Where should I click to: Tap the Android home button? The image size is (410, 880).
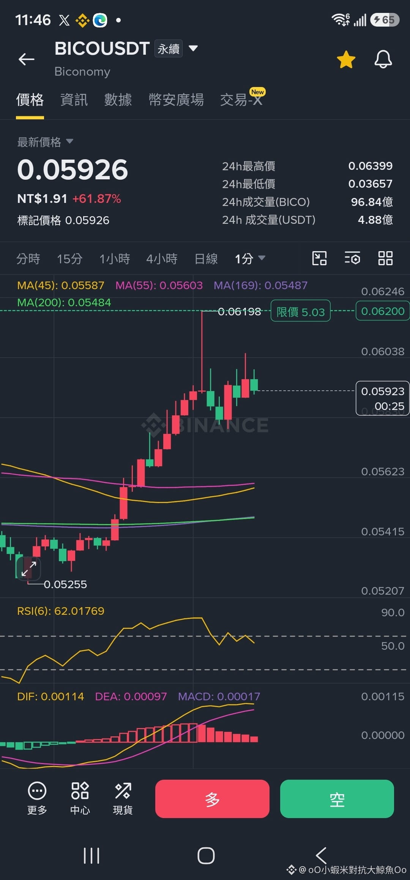click(206, 856)
